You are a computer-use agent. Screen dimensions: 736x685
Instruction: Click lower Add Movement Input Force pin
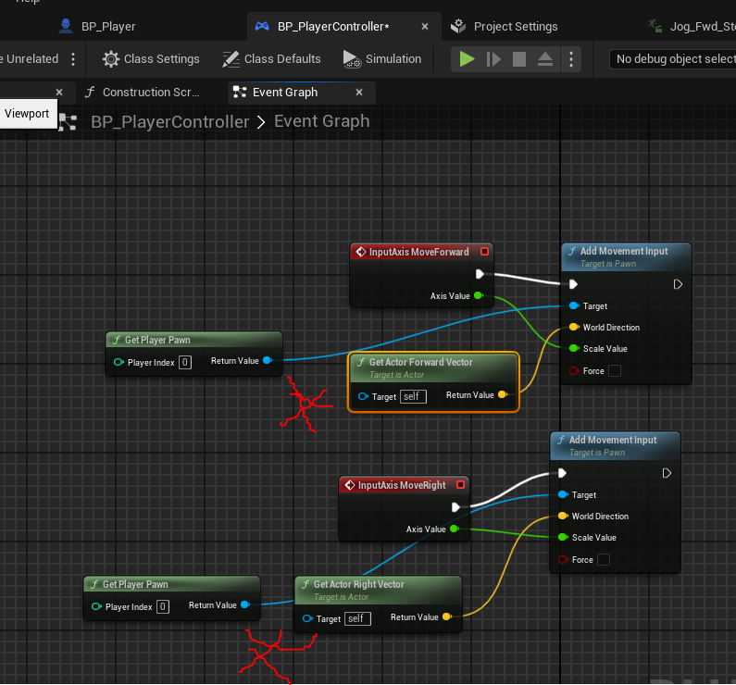[563, 559]
